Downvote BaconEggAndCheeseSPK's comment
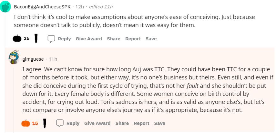 click(x=36, y=39)
